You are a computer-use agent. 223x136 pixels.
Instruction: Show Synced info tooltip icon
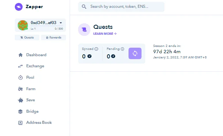96,49
